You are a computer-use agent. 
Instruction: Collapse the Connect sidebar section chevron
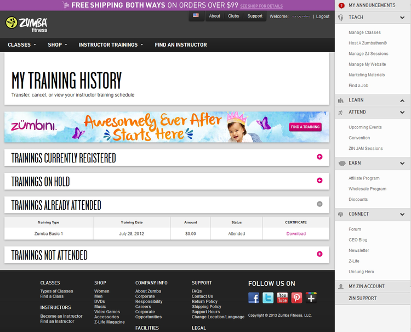pyautogui.click(x=402, y=215)
